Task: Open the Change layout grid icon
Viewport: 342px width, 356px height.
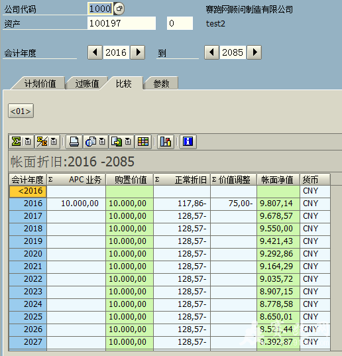Action: [x=143, y=142]
